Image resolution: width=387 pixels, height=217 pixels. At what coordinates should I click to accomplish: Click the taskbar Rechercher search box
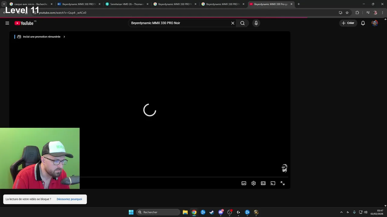tap(158, 212)
